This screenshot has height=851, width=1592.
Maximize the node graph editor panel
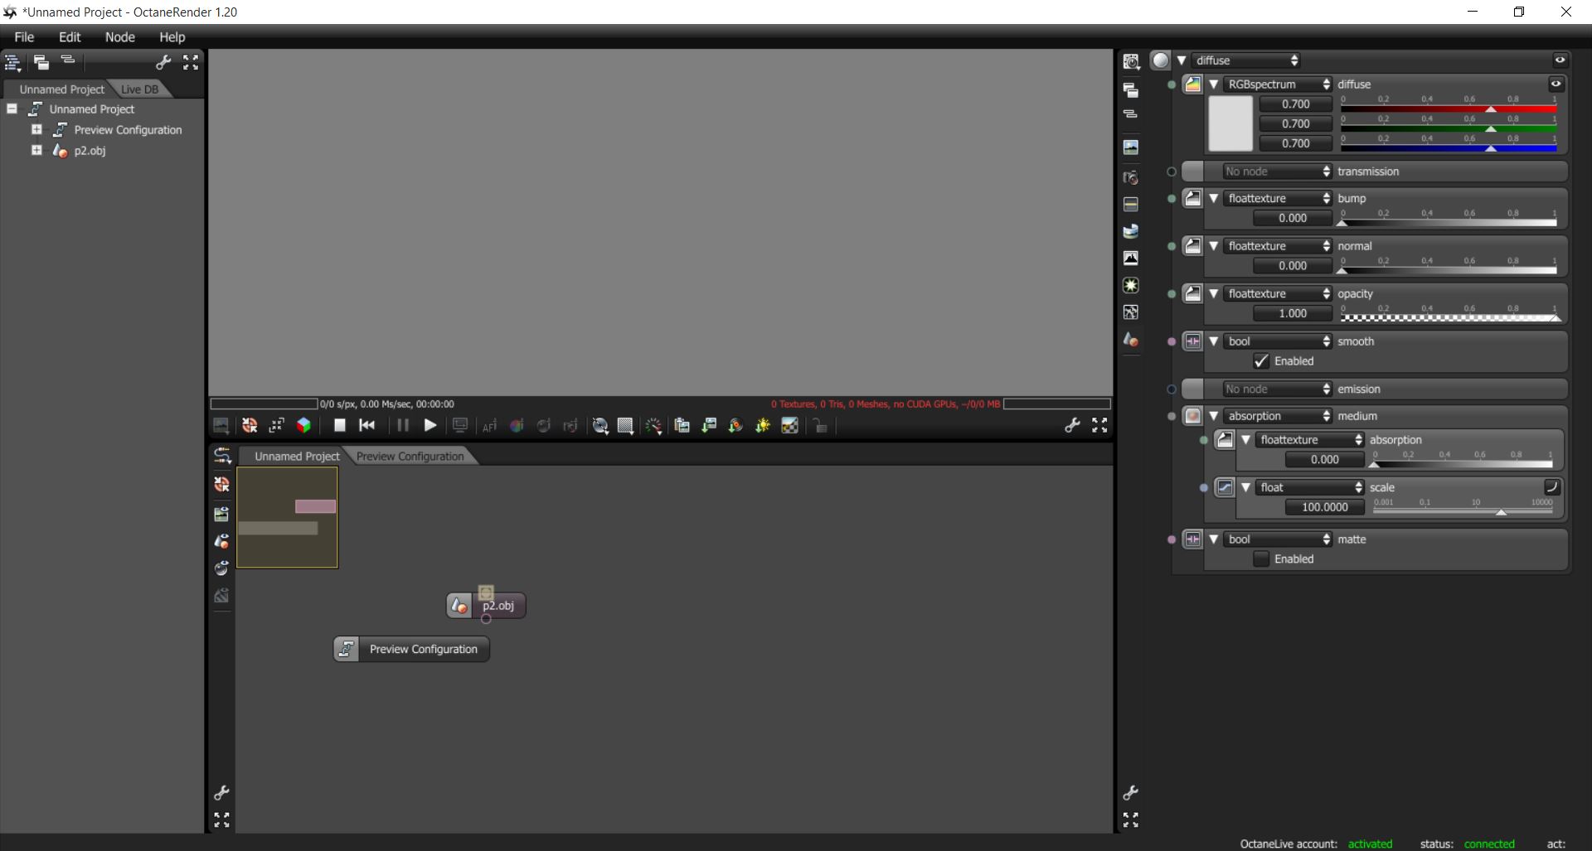[221, 820]
